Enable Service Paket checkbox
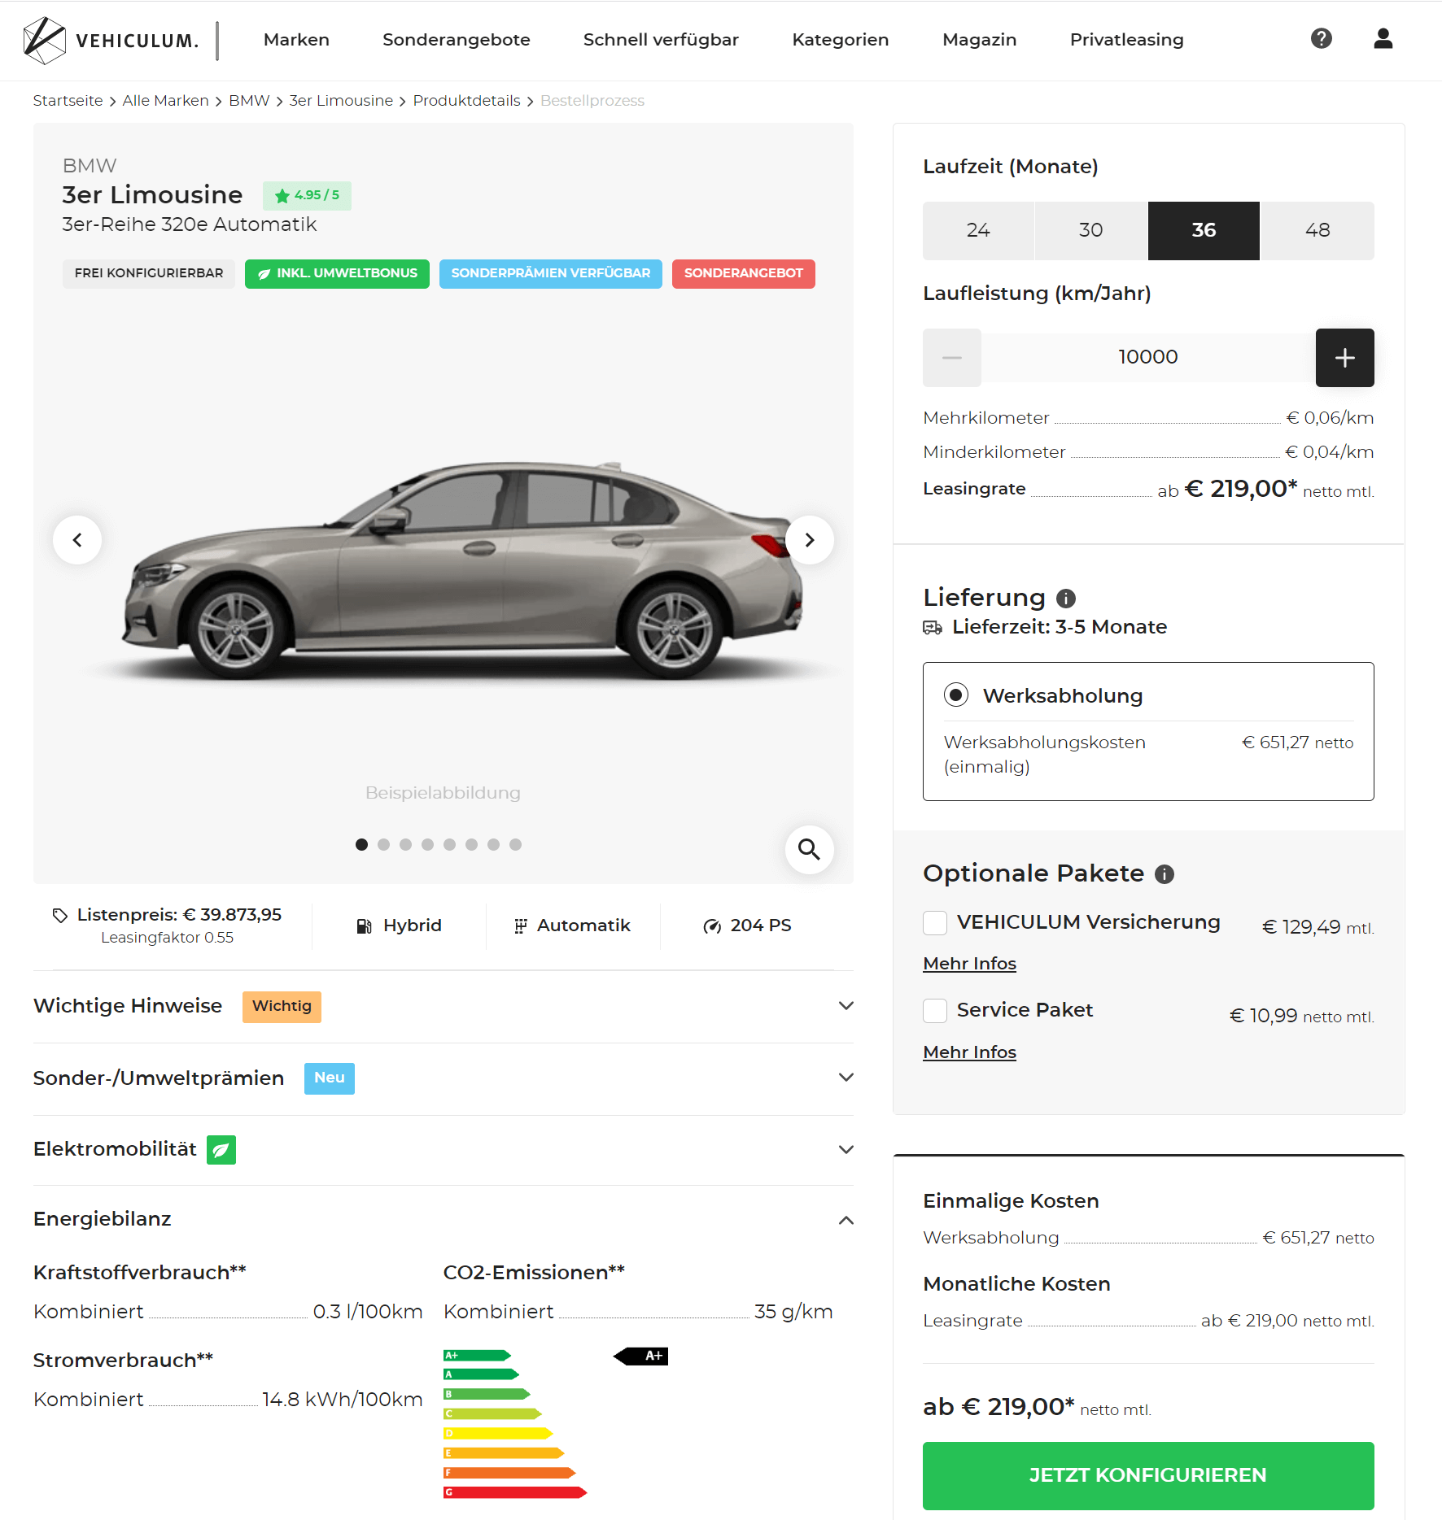The width and height of the screenshot is (1442, 1520). point(935,1011)
